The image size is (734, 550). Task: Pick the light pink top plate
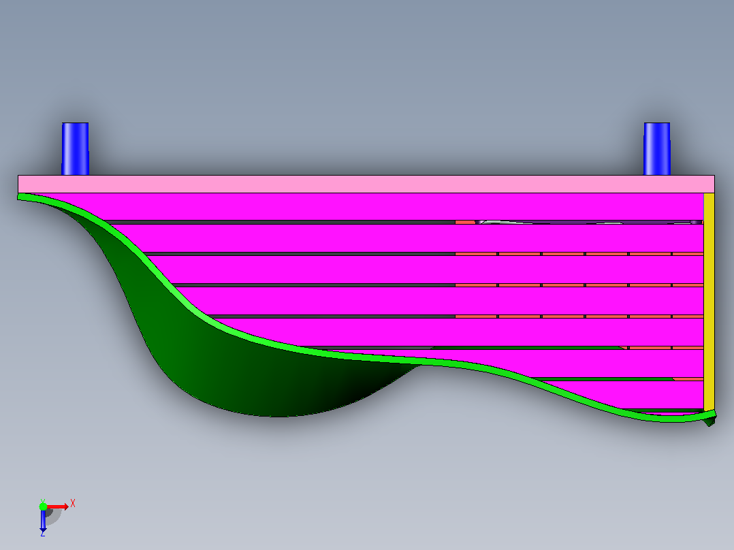click(366, 184)
